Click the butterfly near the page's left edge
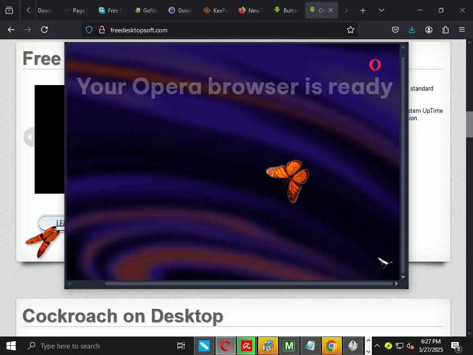The image size is (473, 355). tap(43, 242)
